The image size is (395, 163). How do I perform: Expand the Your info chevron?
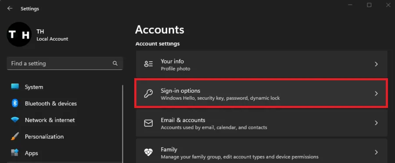376,64
